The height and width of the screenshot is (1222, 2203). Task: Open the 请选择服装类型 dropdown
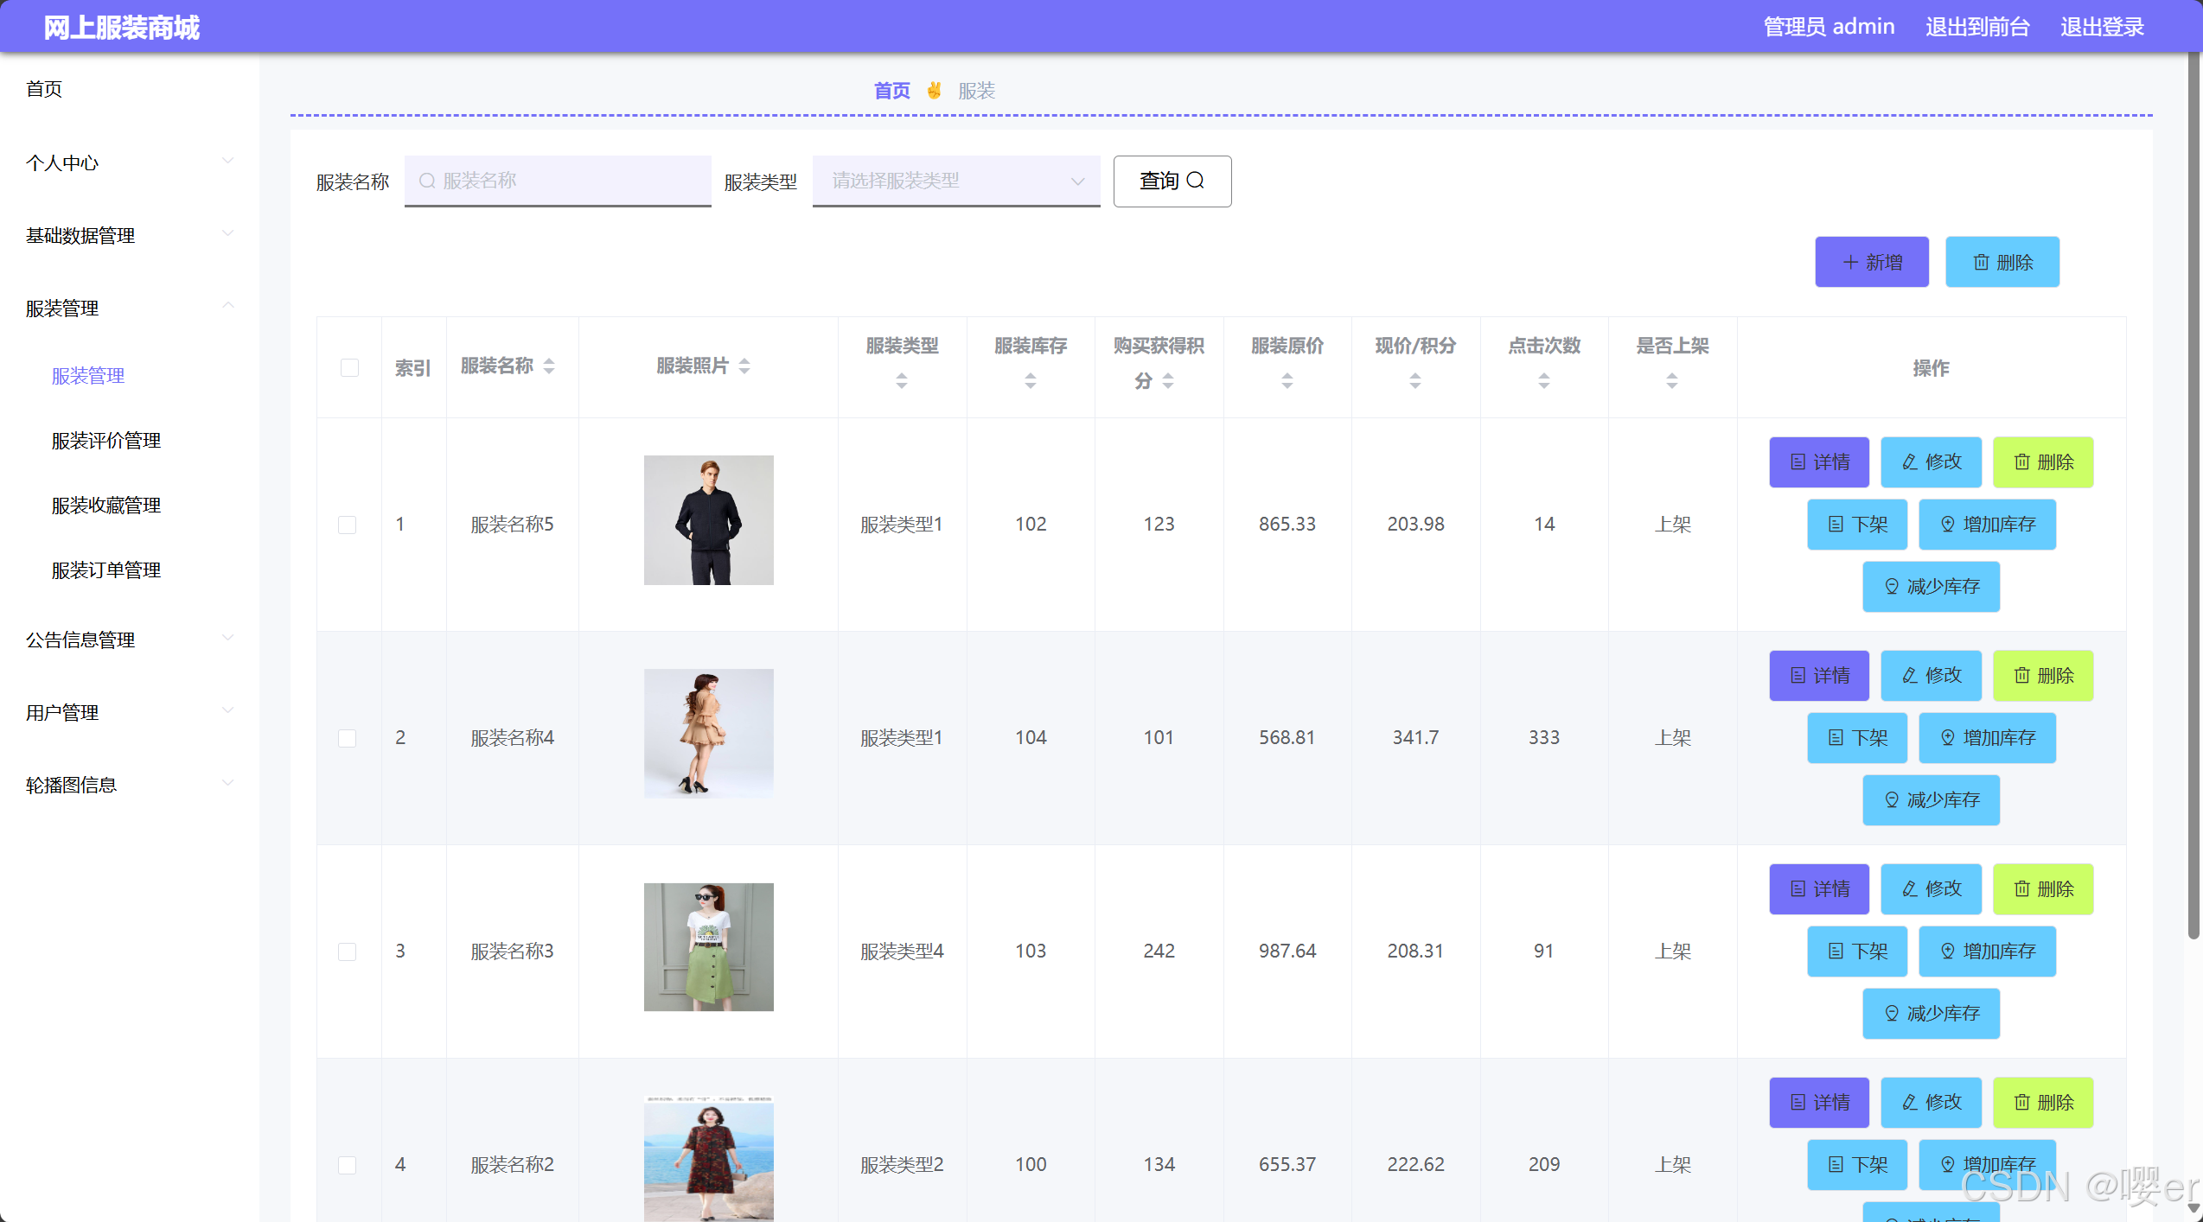(x=955, y=181)
